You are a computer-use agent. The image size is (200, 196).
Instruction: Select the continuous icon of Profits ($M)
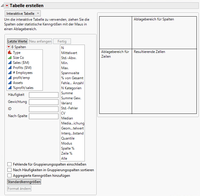click(x=10, y=68)
